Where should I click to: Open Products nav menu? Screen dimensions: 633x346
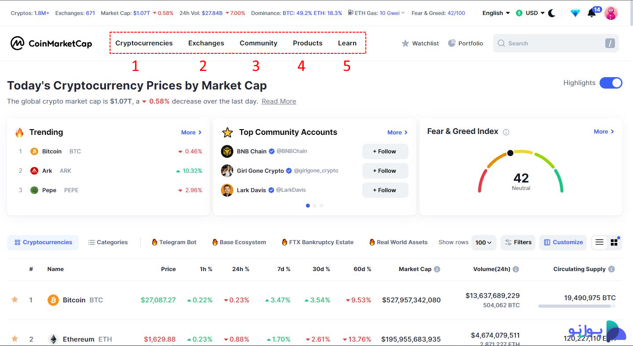(308, 43)
